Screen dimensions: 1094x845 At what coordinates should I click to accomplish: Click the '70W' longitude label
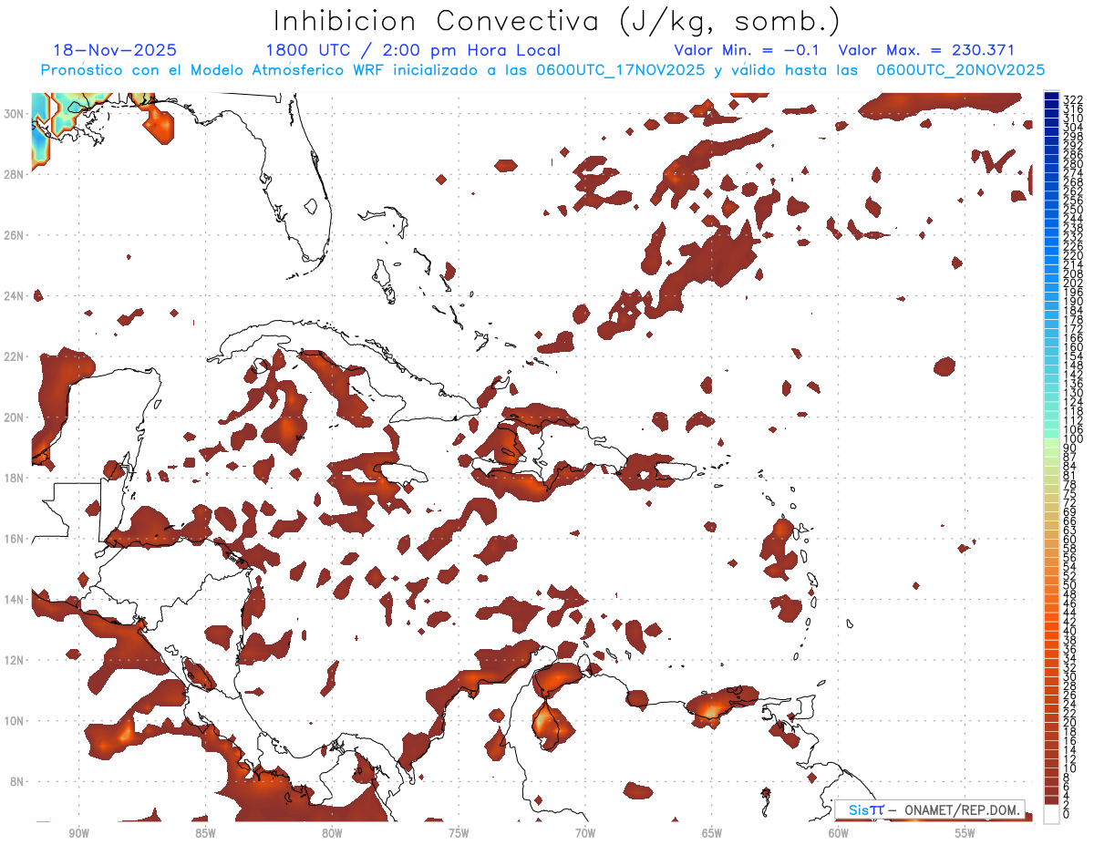coord(585,833)
